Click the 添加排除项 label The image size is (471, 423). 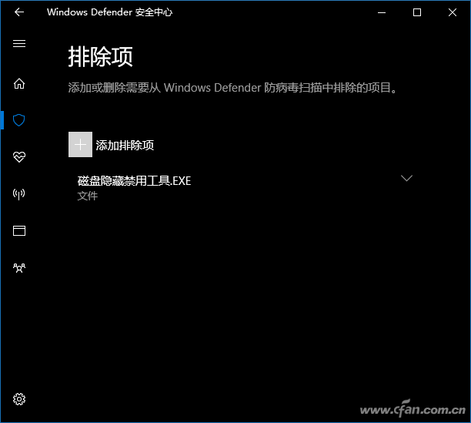pos(125,145)
